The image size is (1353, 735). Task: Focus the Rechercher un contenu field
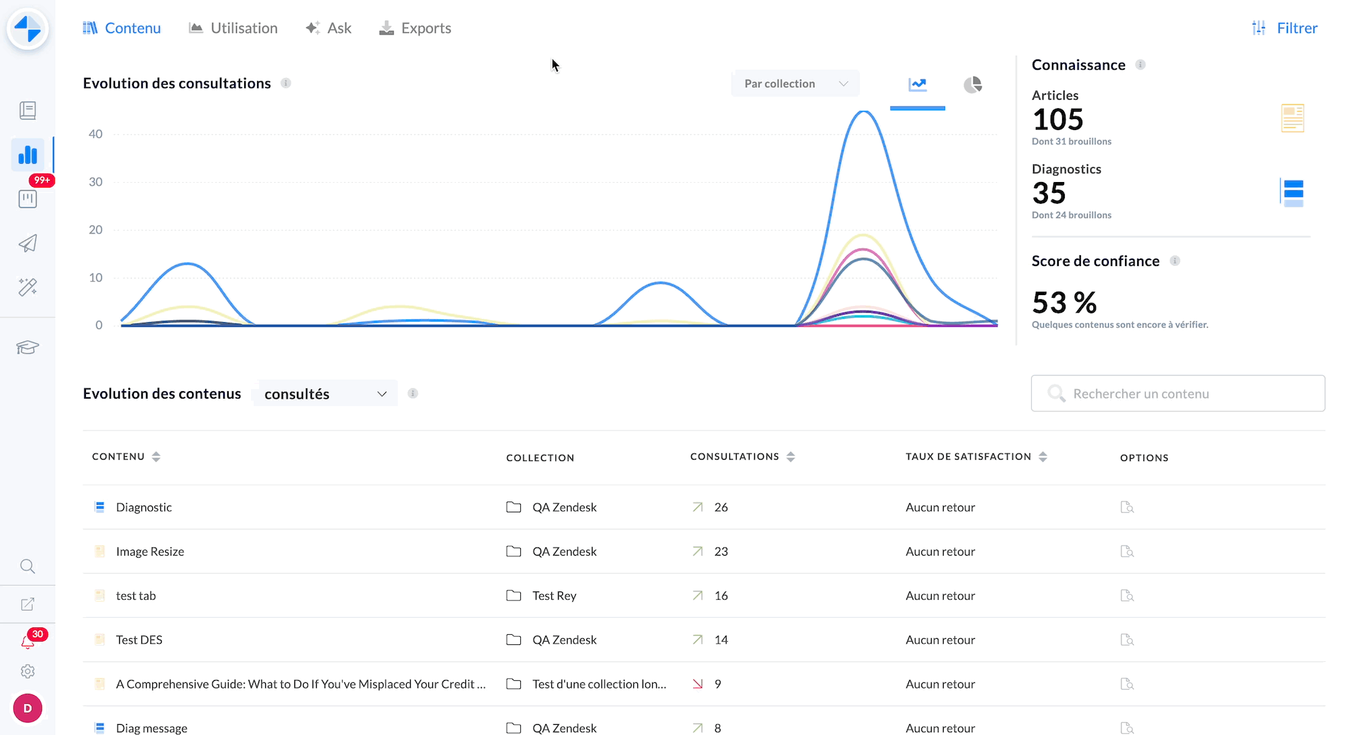click(x=1178, y=393)
